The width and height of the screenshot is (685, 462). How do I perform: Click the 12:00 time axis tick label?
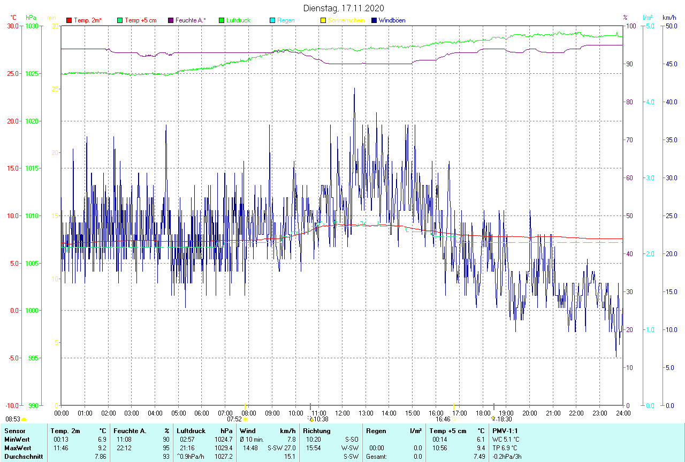[x=342, y=413]
